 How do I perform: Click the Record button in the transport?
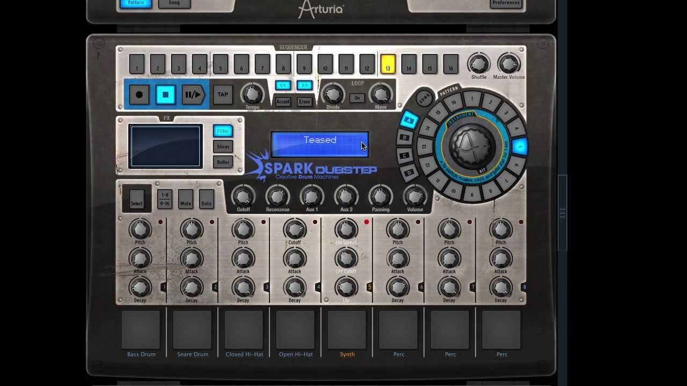[x=139, y=95]
